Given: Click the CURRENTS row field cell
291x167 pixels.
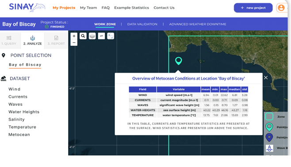Looking at the screenshot, I should 142,100.
